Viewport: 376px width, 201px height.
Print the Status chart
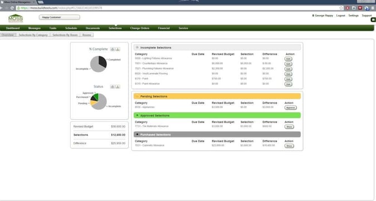click(113, 87)
